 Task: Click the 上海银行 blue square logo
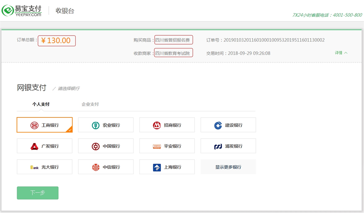[157, 167]
